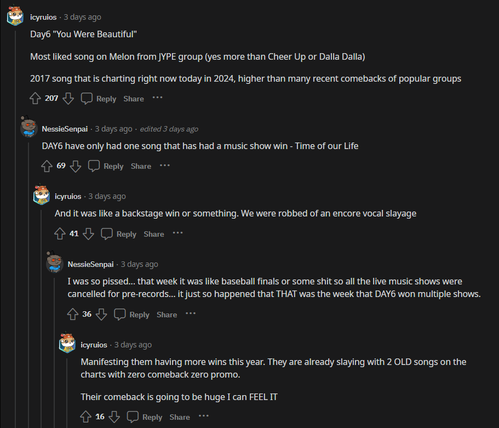This screenshot has height=428, width=499.
Task: Click NessieSenpai's avatar on 36-point comment
Action: coord(54,263)
